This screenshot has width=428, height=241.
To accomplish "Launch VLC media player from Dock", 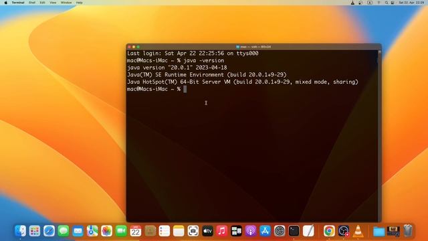I will [358, 231].
